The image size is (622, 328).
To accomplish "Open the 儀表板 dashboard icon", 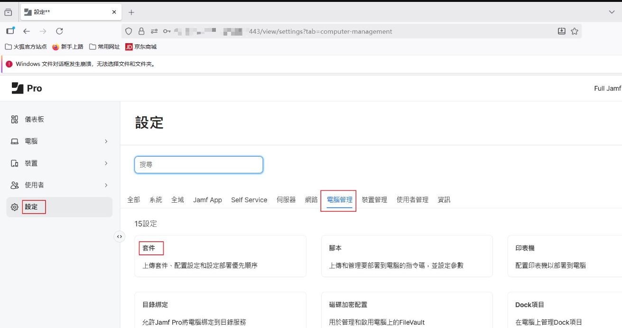I will [15, 119].
